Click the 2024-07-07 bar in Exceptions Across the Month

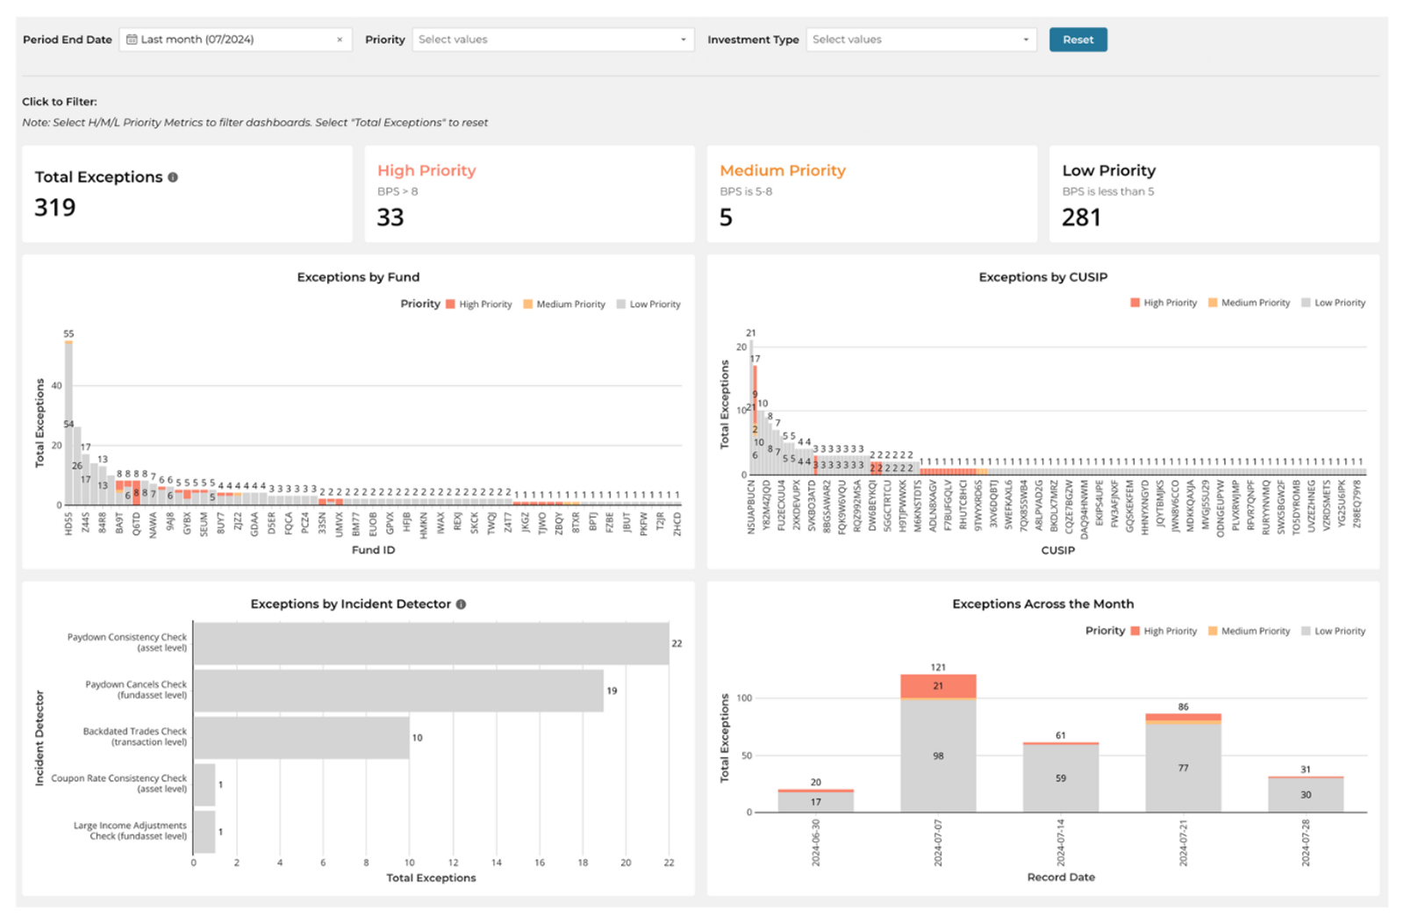coord(938,743)
